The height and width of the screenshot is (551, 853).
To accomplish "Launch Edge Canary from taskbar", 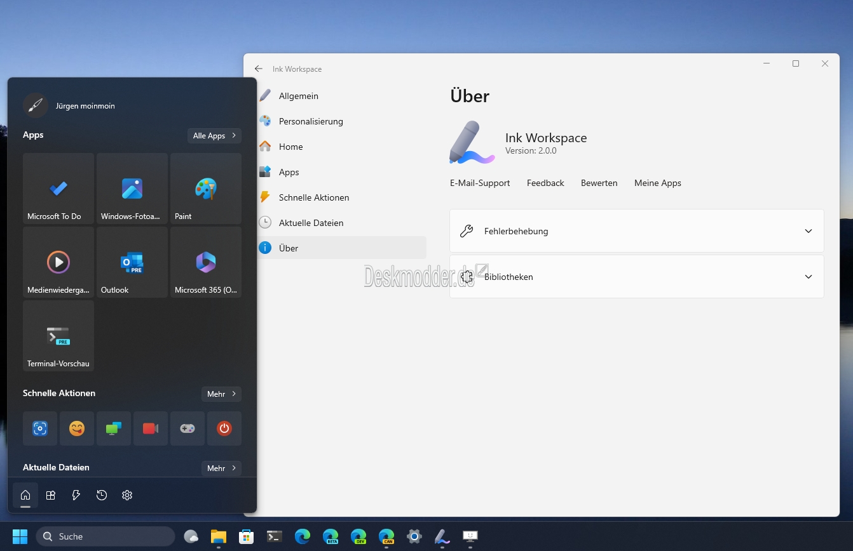I will pos(386,536).
